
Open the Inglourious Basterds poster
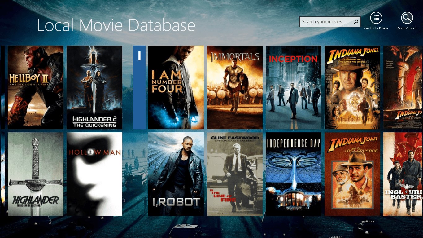click(403, 174)
